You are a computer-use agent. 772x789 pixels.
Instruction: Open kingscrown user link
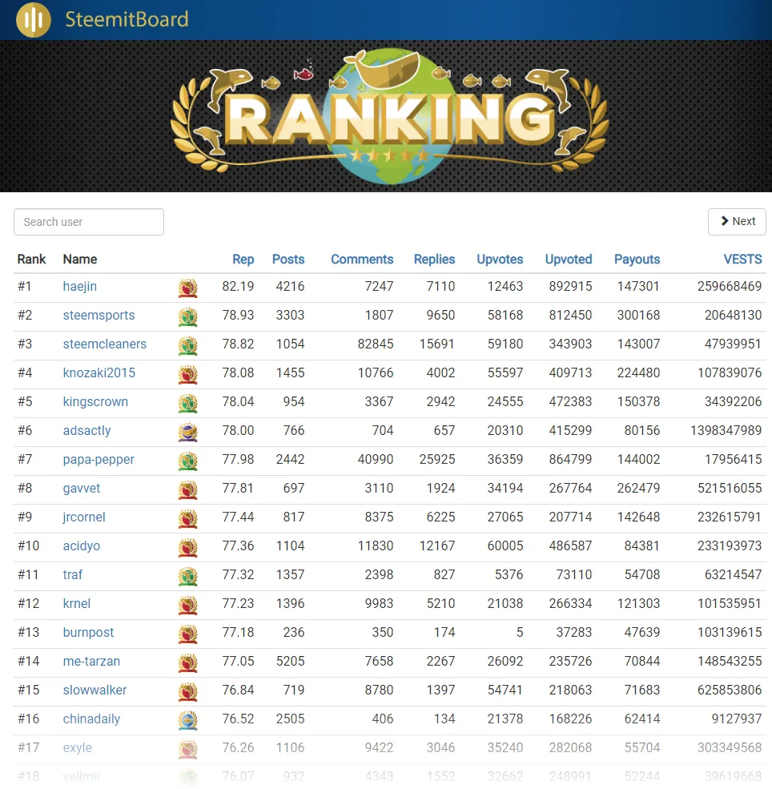95,401
